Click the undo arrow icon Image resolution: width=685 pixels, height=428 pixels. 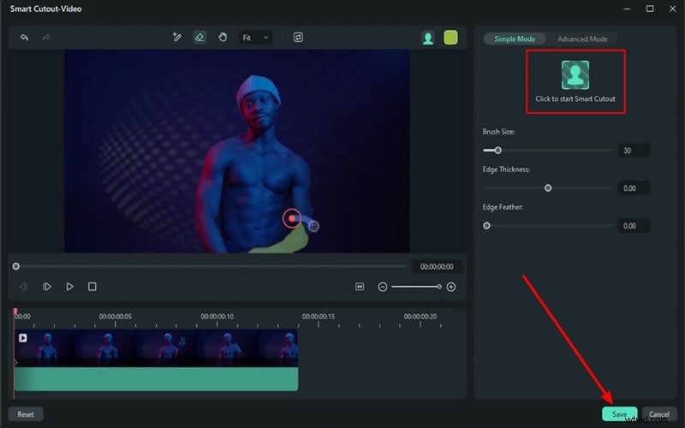click(x=25, y=38)
